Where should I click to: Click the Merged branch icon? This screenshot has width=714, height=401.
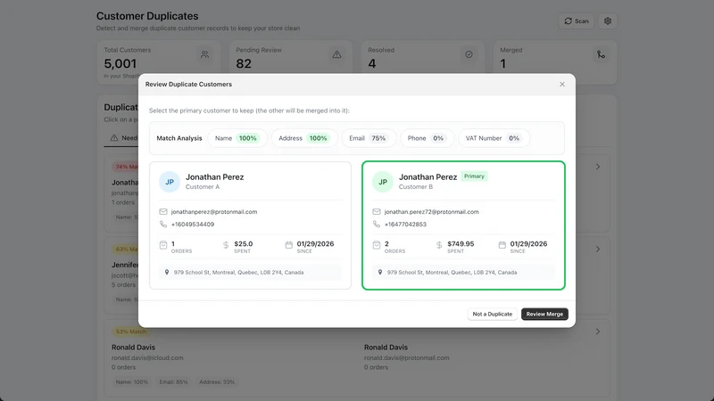click(x=601, y=54)
